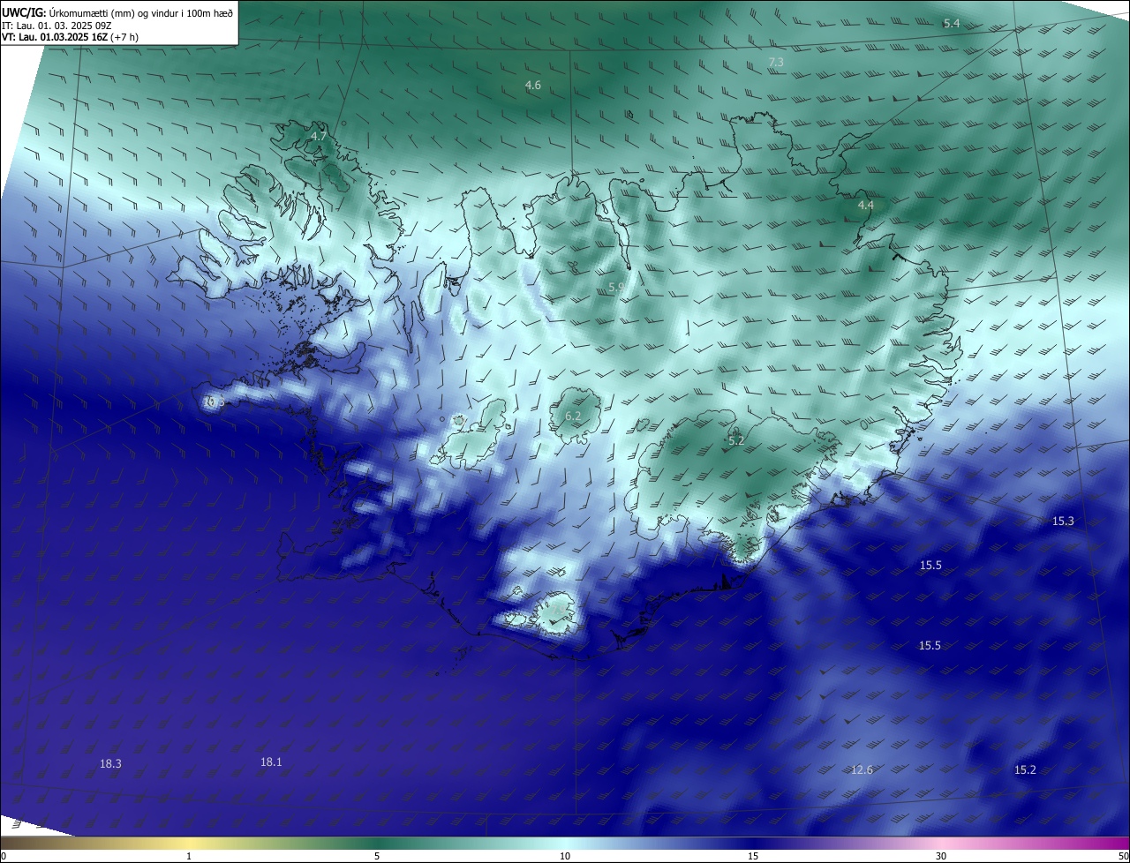Click the 15.3 value label on the map
This screenshot has height=863, width=1130.
tap(1063, 521)
